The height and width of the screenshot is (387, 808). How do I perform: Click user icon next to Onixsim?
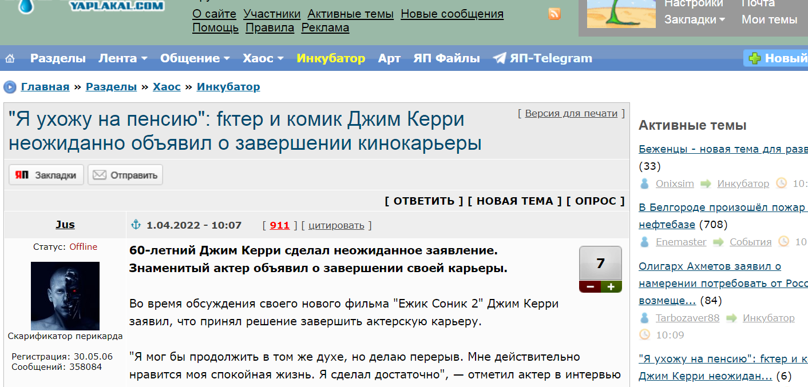tap(645, 183)
